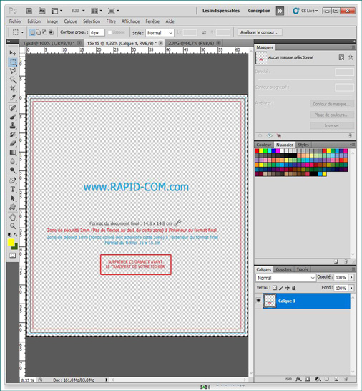Select the Move tool
The width and height of the screenshot is (362, 391).
(12, 52)
